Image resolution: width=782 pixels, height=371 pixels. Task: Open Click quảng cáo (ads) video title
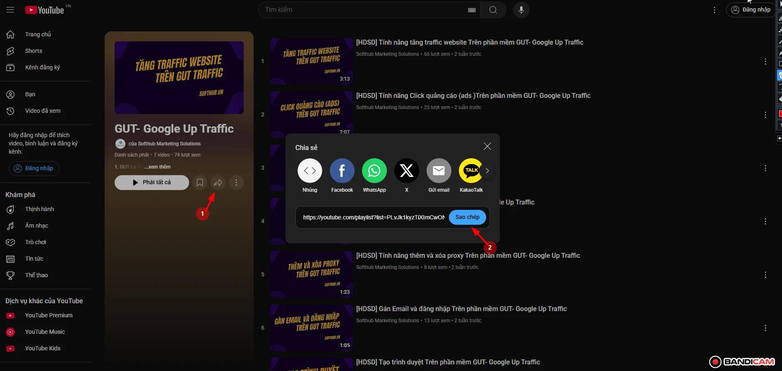[x=473, y=95]
